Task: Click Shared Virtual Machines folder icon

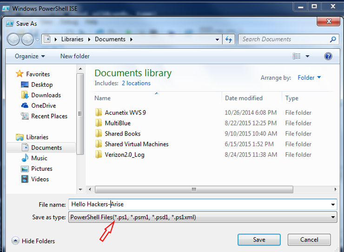Action: click(98, 144)
